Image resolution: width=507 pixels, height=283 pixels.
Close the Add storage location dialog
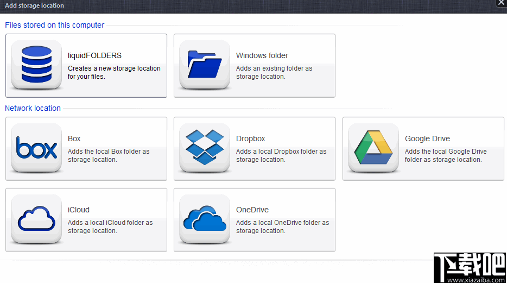pyautogui.click(x=501, y=3)
